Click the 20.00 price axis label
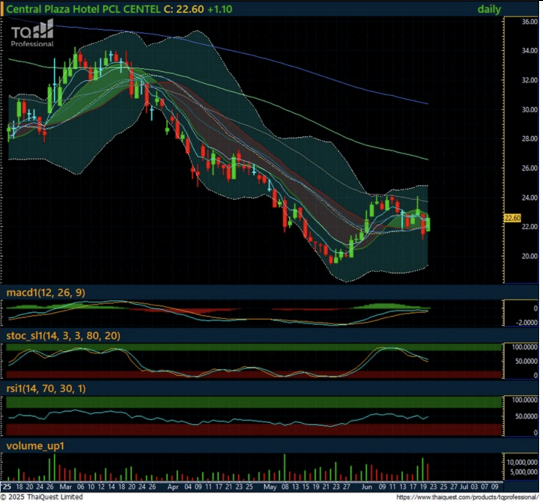The width and height of the screenshot is (543, 502). pos(529,256)
